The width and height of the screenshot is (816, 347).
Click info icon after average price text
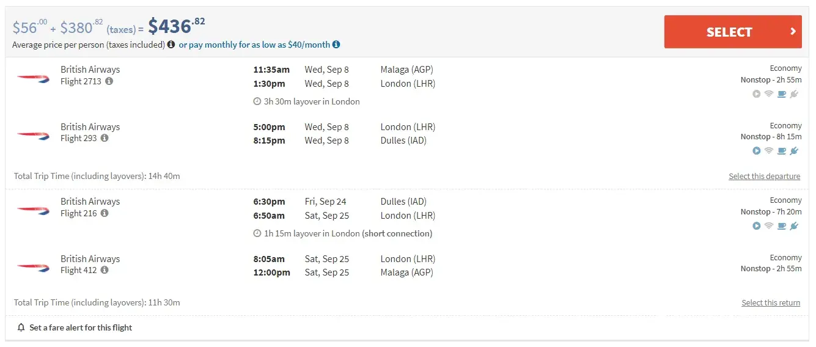[171, 45]
